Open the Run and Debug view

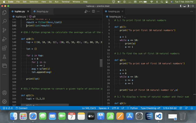pyautogui.click(x=4, y=39)
